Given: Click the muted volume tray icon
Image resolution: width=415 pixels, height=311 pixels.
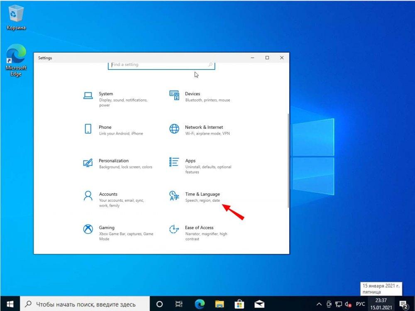Looking at the screenshot, I should pyautogui.click(x=348, y=304).
